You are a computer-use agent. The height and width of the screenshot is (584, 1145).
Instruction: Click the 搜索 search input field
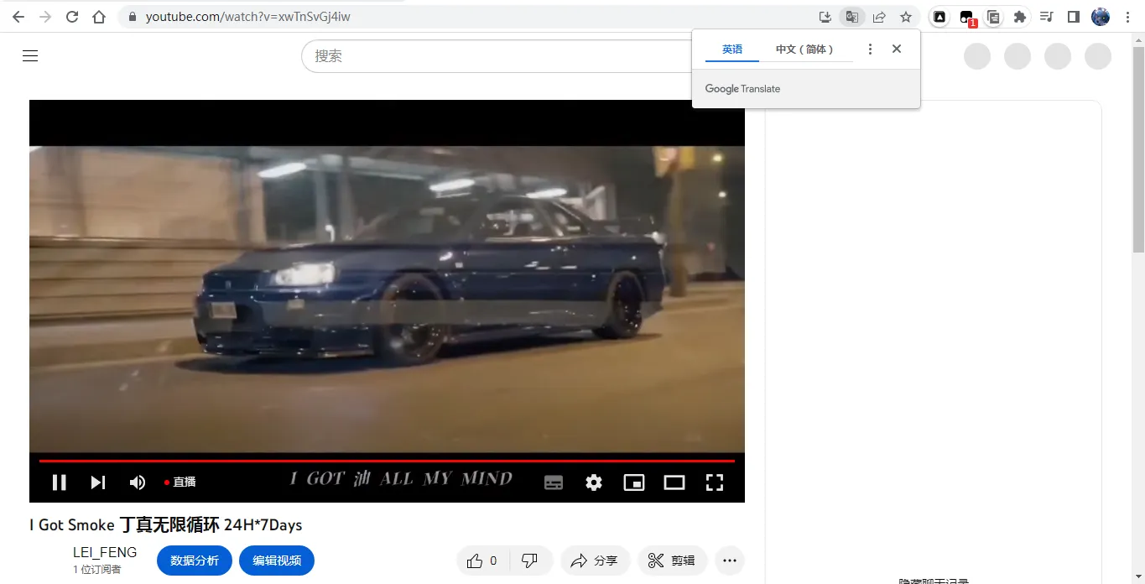pyautogui.click(x=495, y=56)
